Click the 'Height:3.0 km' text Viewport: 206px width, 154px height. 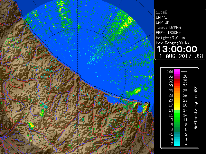pos(170,38)
